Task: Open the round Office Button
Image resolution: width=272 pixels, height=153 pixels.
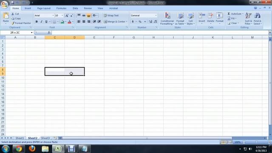Action: pyautogui.click(x=4, y=4)
